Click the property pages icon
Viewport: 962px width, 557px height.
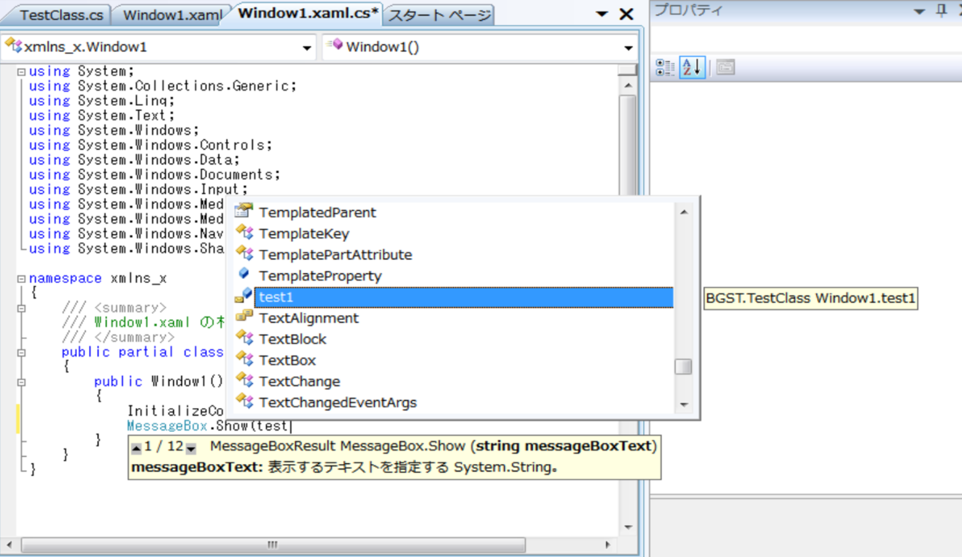click(x=726, y=67)
